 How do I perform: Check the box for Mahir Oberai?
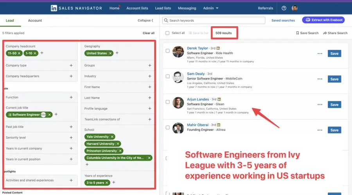(167, 128)
